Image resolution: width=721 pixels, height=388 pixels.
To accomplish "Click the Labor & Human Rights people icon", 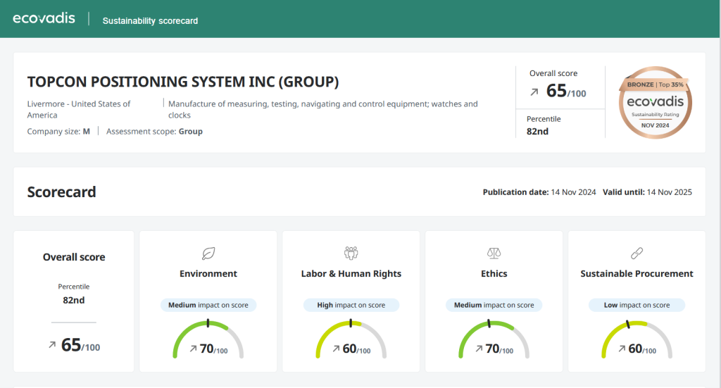I will point(351,253).
